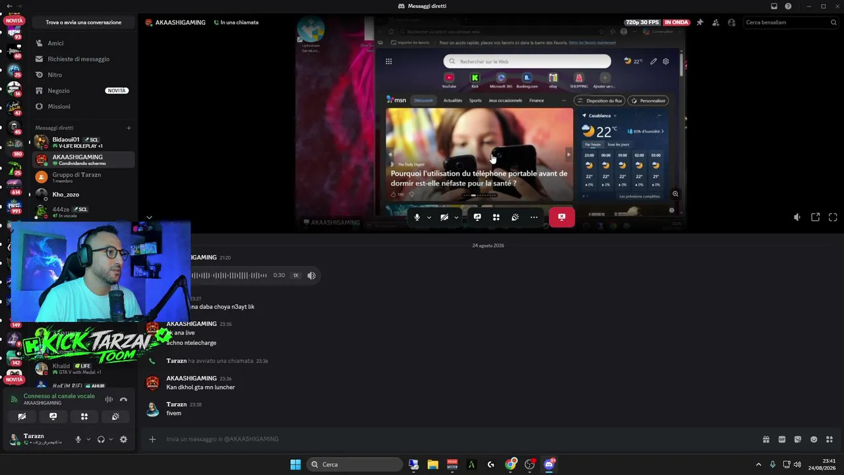This screenshot has width=844, height=475.
Task: Create a new direct message plus icon
Action: tap(129, 128)
